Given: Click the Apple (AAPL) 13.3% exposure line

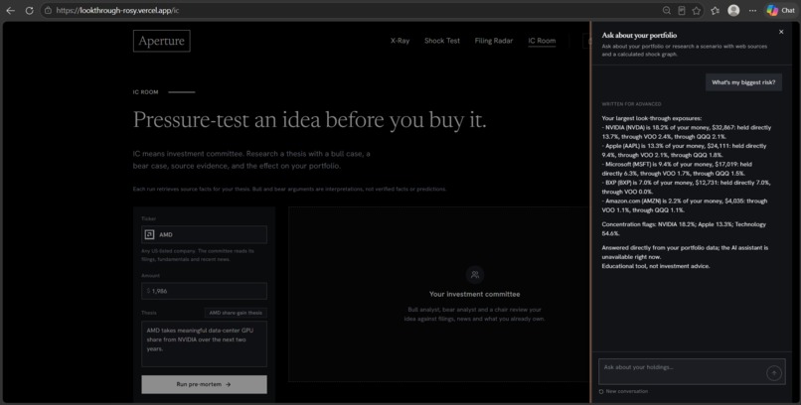Looking at the screenshot, I should click(684, 151).
